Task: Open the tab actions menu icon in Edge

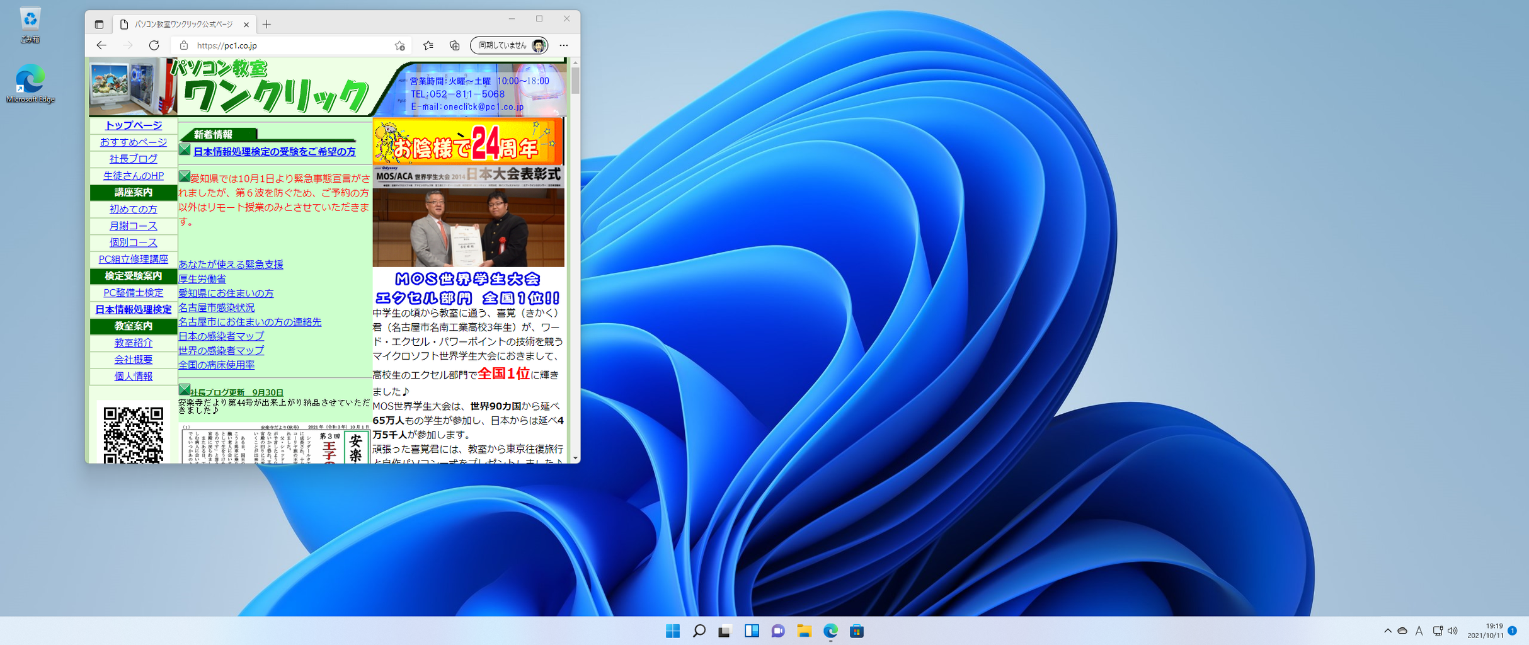Action: point(99,25)
